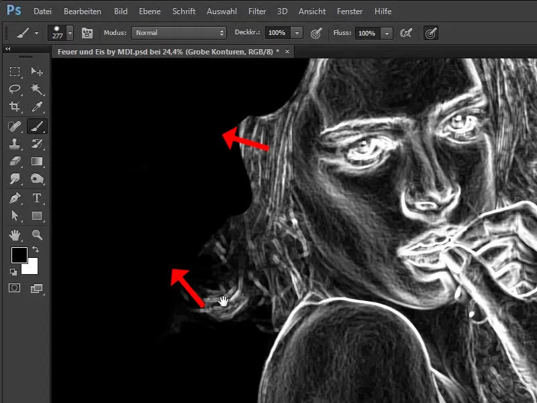Click the white background color swatch
The height and width of the screenshot is (403, 537).
coord(31,267)
